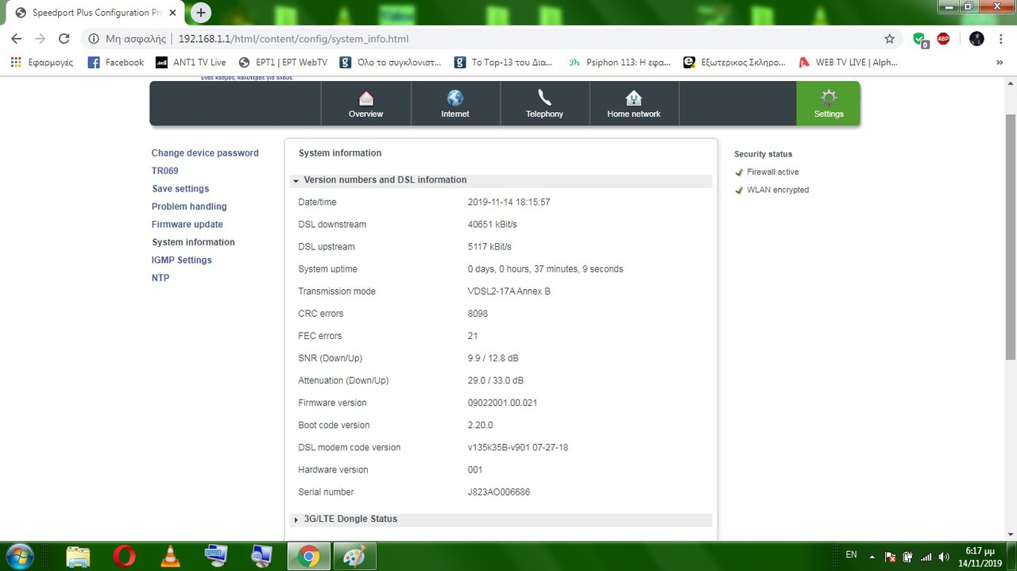Select the firmware version 09022001.00.021

pyautogui.click(x=502, y=403)
